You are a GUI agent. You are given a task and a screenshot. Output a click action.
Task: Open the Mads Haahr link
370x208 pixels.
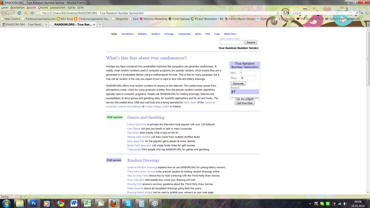190,103
